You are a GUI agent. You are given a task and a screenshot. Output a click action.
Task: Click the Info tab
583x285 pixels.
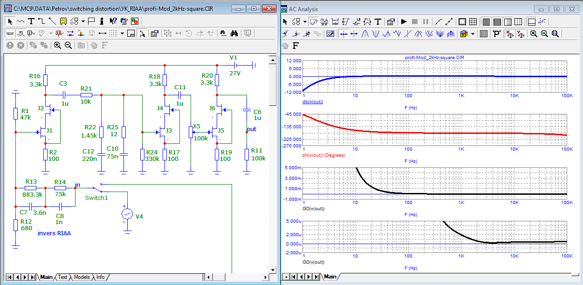coord(100,277)
